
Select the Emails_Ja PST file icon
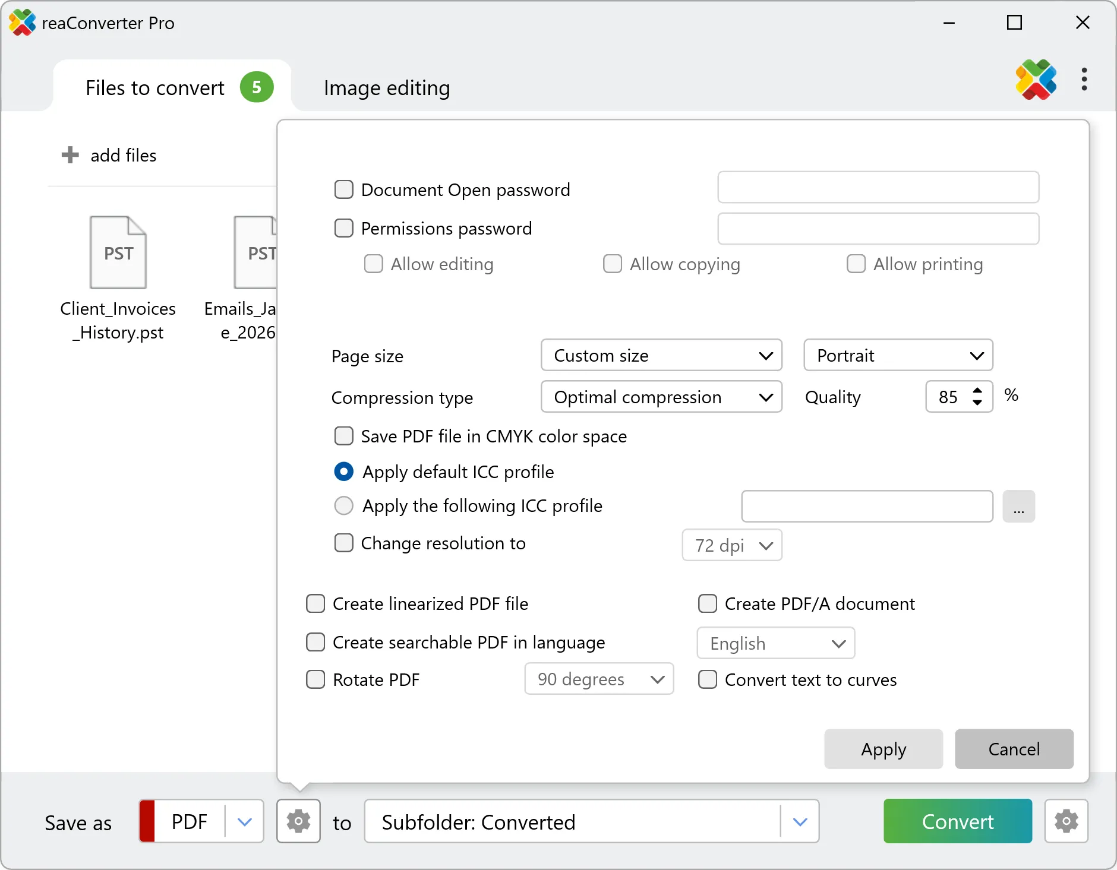coord(255,252)
